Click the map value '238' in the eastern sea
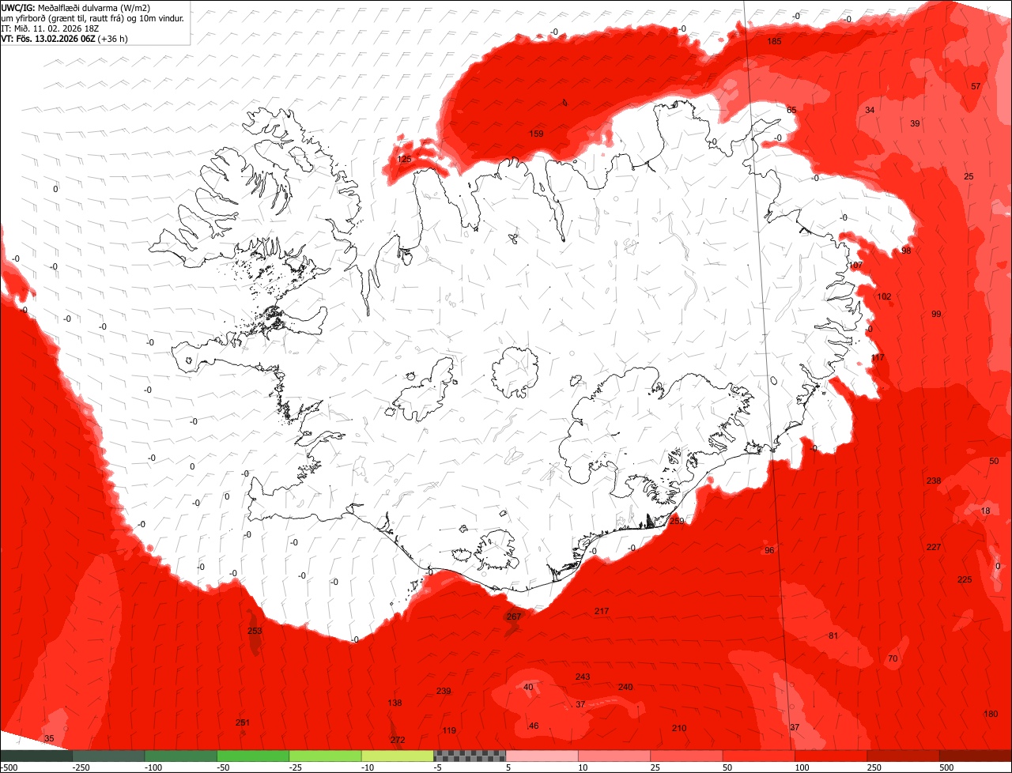 coord(934,481)
